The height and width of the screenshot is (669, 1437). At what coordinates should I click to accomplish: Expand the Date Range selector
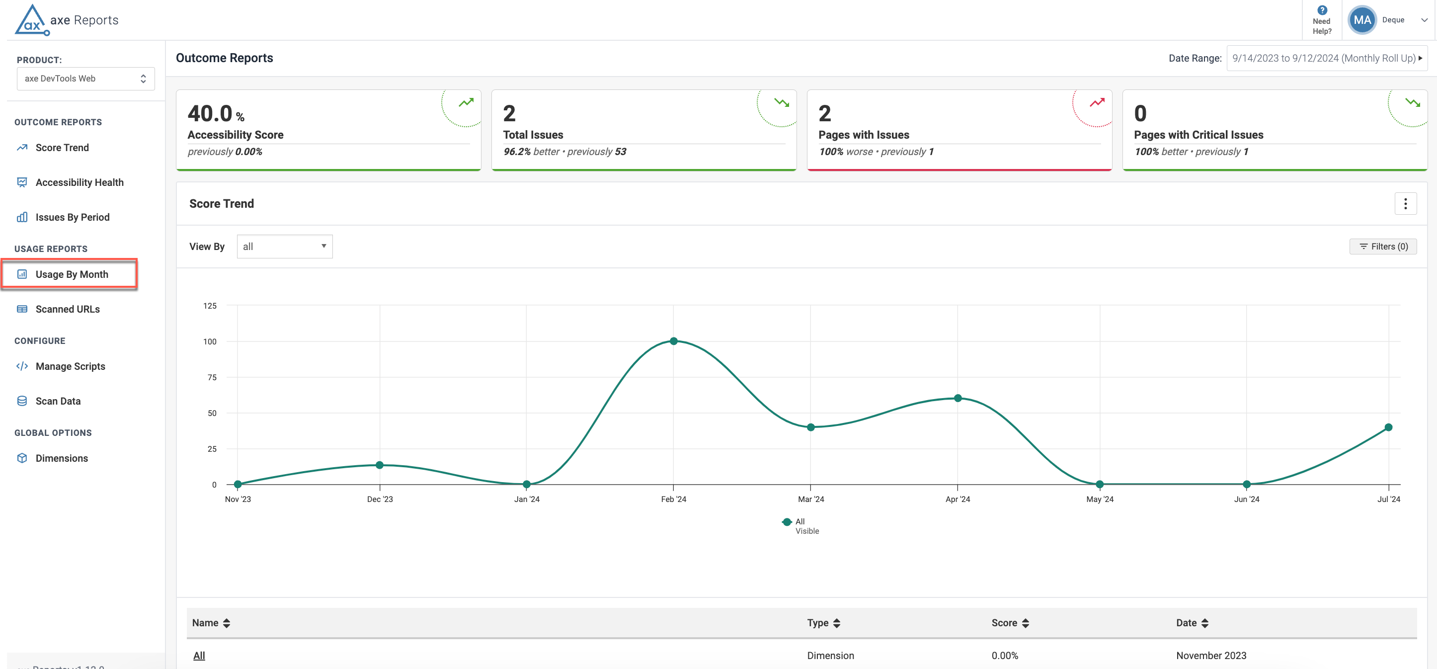tap(1326, 58)
